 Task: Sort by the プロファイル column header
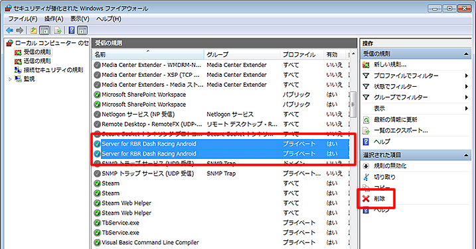coord(301,54)
